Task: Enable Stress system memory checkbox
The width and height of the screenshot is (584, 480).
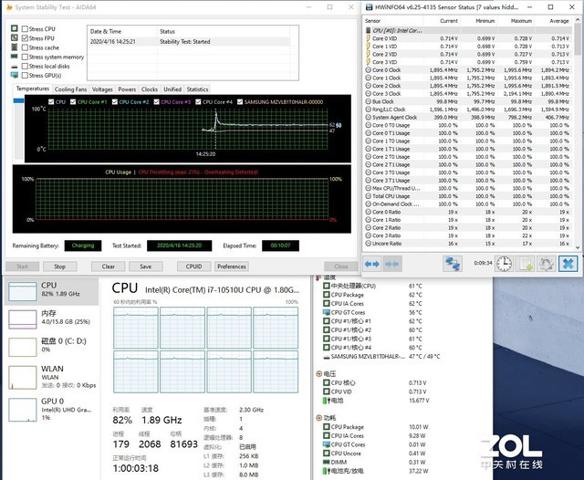Action: 25,57
